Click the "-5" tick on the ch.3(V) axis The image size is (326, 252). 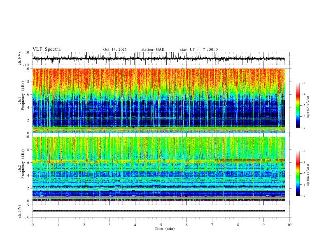[x=28, y=218]
